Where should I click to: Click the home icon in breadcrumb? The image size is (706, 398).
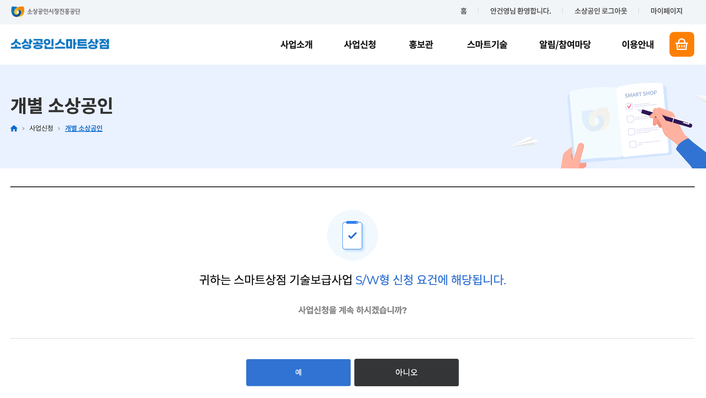tap(14, 128)
